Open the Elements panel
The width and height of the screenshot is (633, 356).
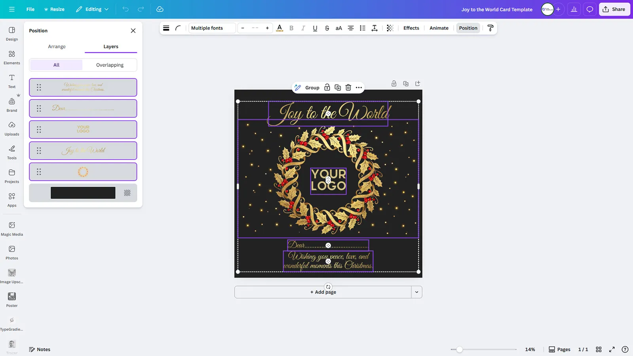pyautogui.click(x=11, y=57)
